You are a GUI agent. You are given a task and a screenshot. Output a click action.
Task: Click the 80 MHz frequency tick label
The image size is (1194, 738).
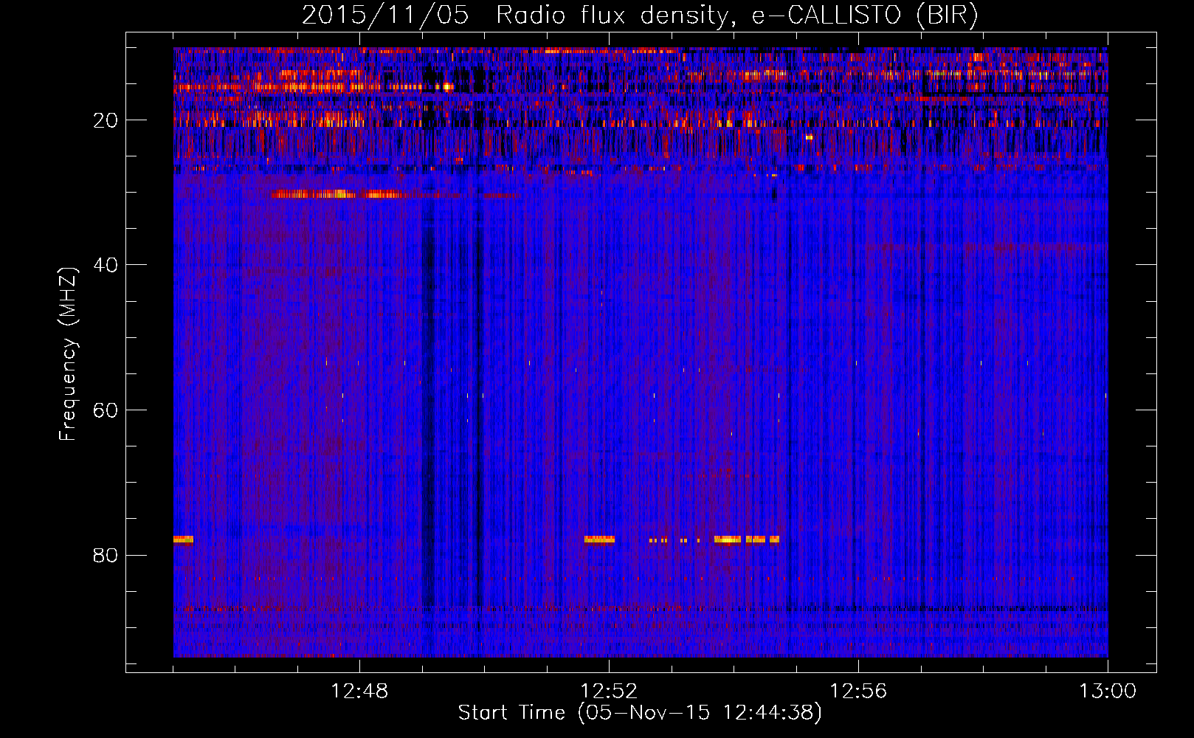pos(106,555)
